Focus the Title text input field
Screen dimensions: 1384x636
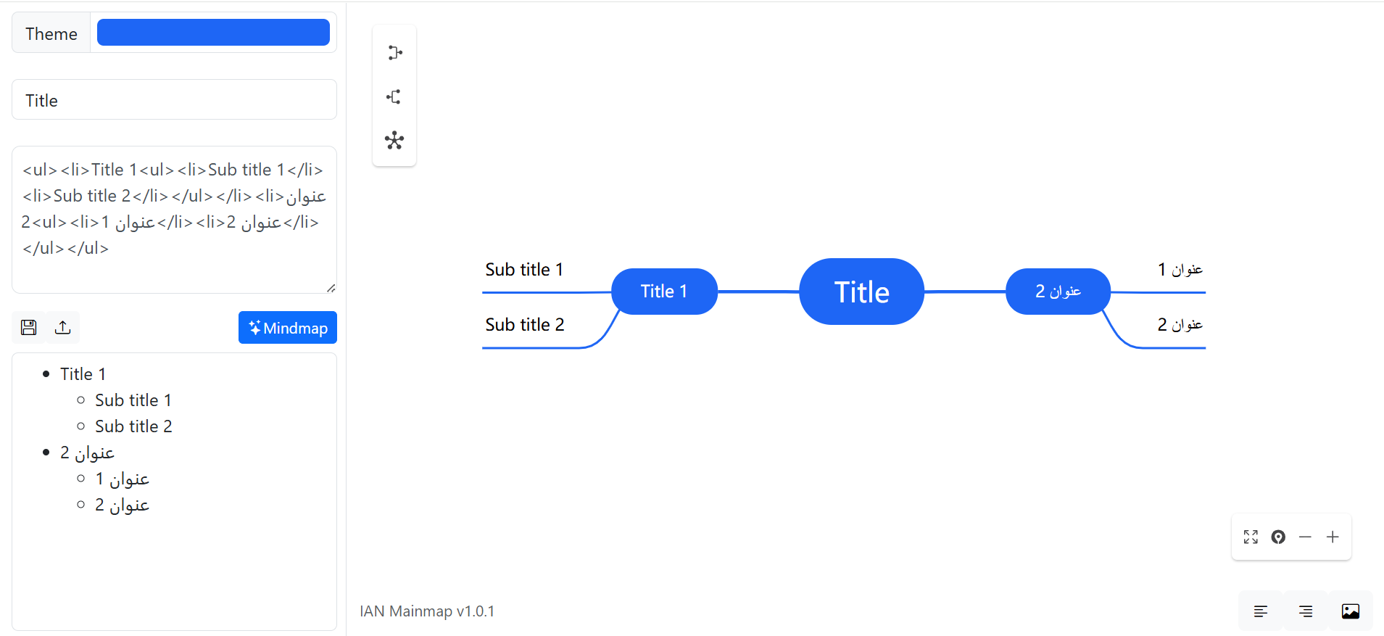[174, 100]
